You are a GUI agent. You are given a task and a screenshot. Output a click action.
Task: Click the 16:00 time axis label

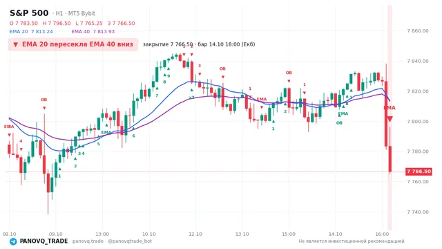(382, 234)
